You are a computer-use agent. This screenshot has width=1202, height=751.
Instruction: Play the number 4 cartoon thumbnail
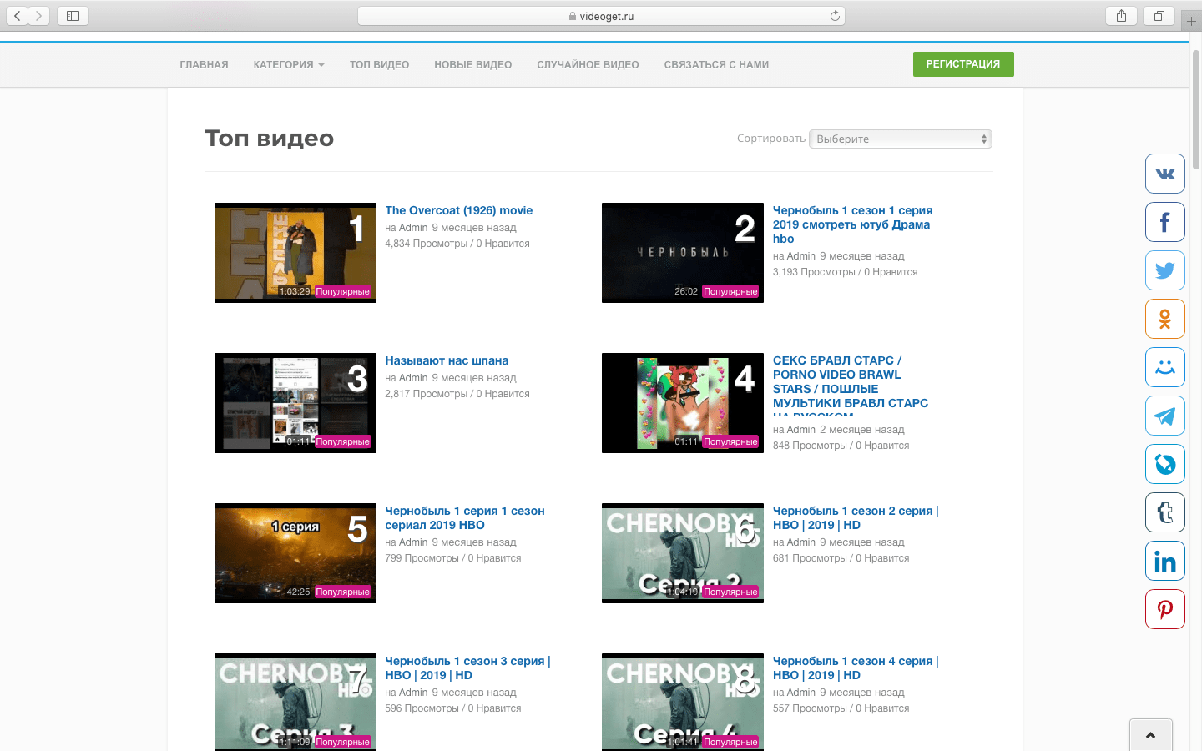[683, 403]
